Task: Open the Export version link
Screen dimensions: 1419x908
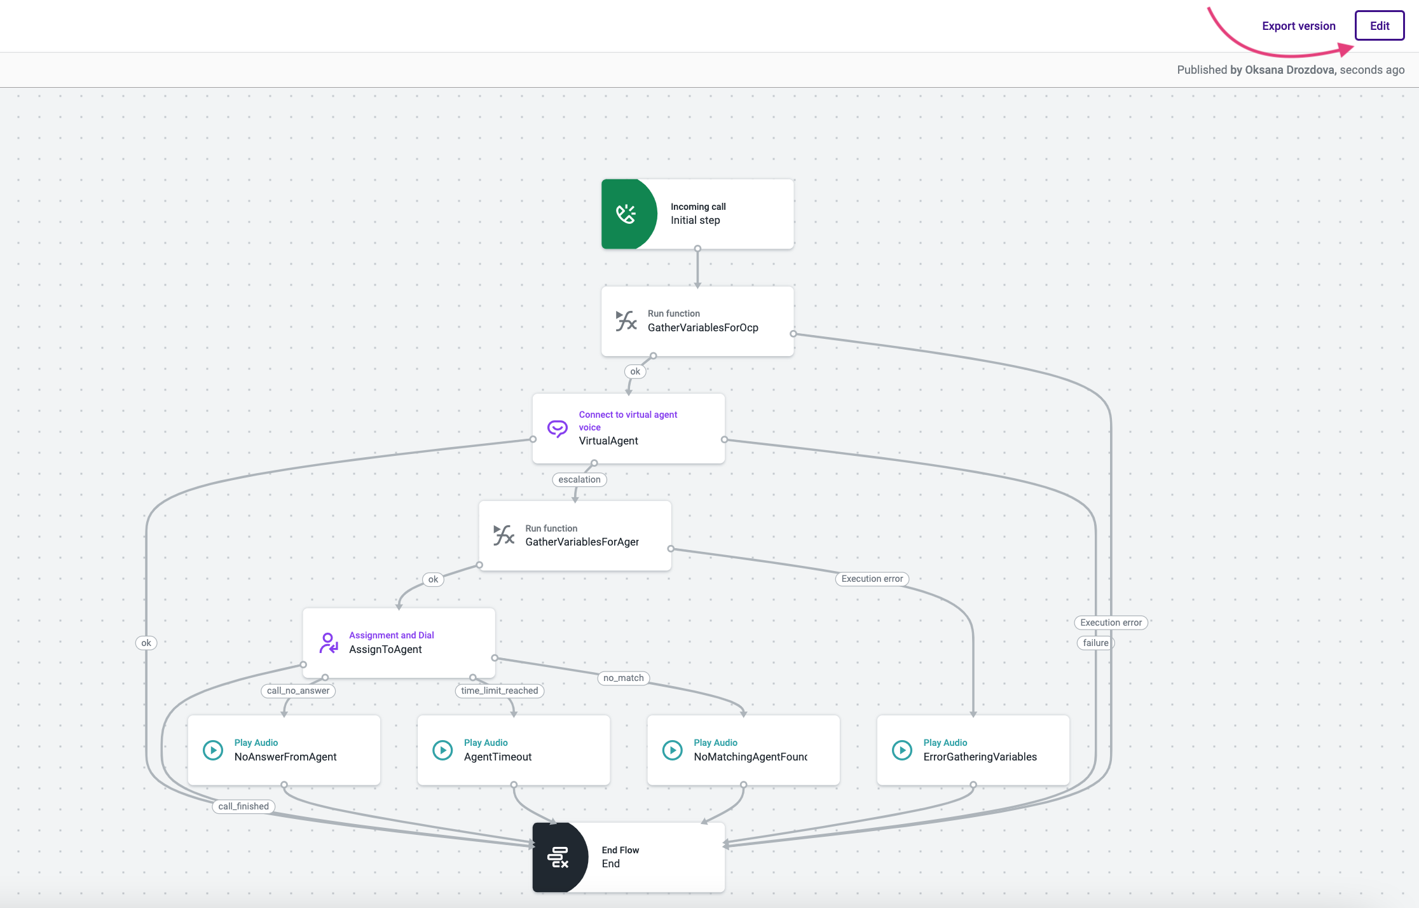Action: 1298,26
